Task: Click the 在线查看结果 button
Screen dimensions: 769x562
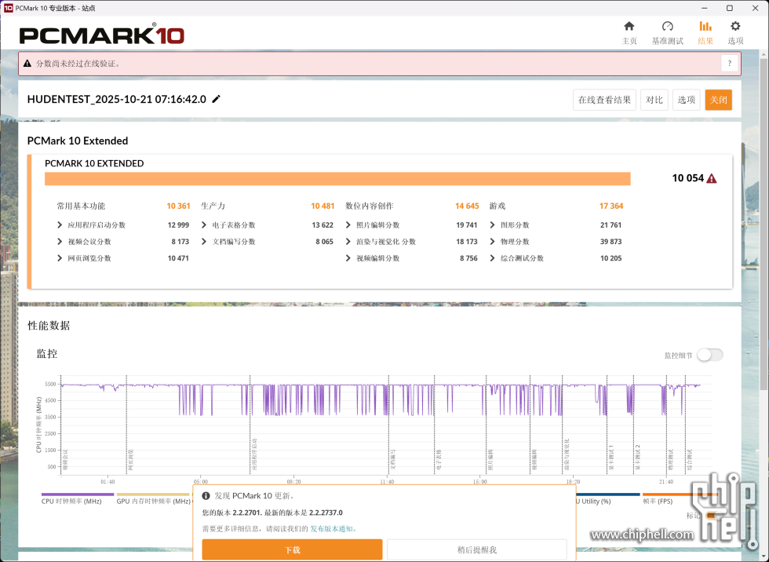Action: 604,100
